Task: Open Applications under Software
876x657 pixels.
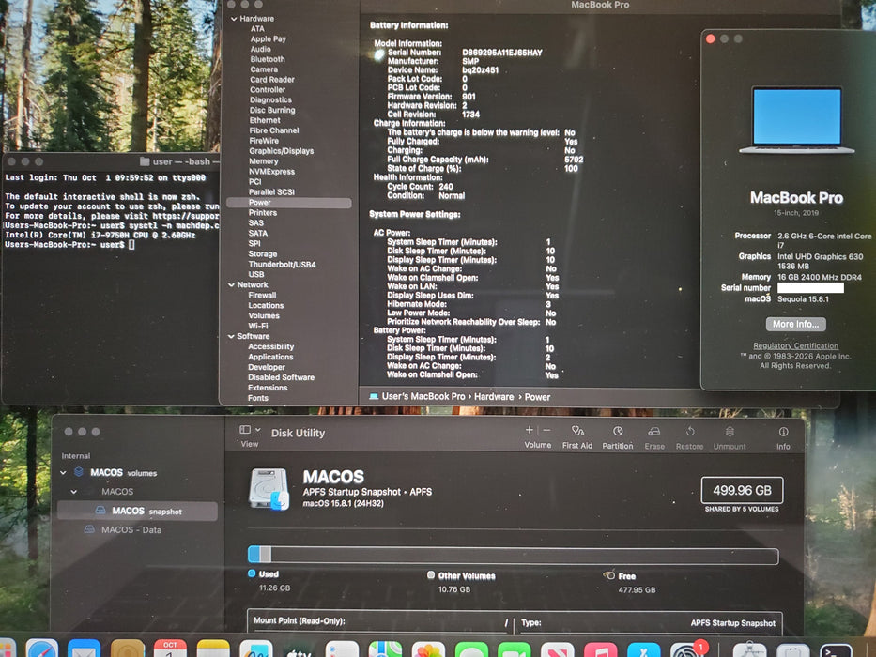Action: click(x=270, y=357)
